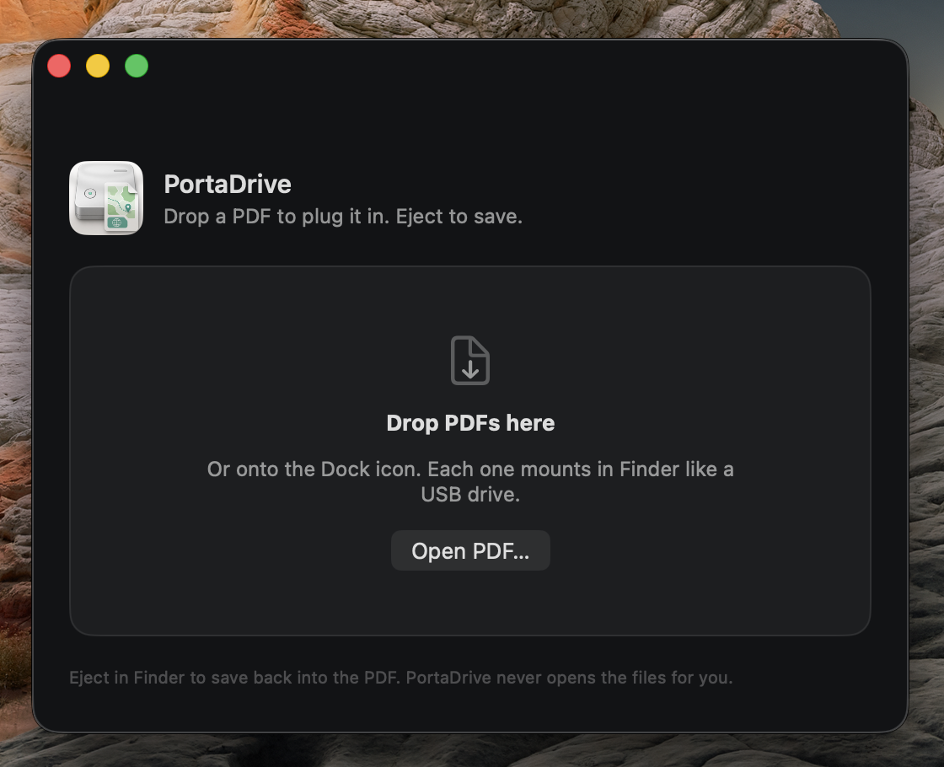
Task: Click the document download icon in drop zone
Action: pyautogui.click(x=470, y=360)
